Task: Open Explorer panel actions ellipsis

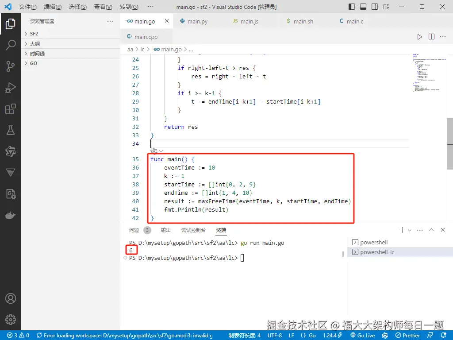Action: [110, 21]
